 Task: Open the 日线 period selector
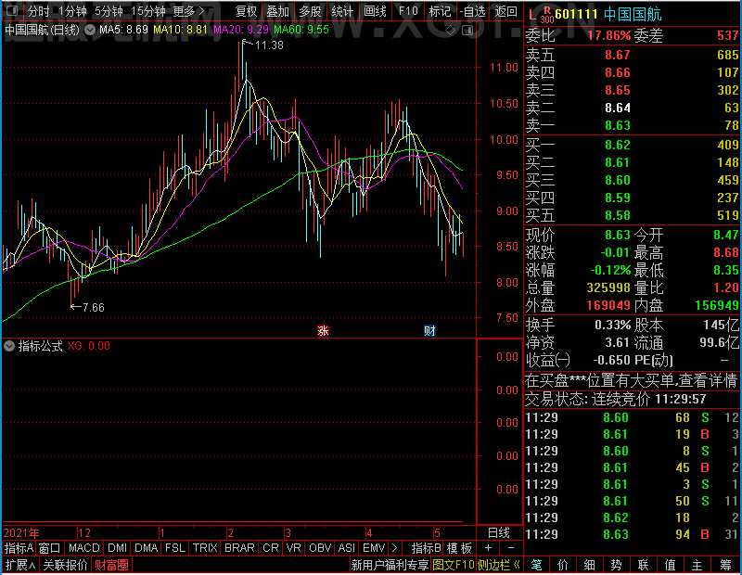click(x=499, y=532)
